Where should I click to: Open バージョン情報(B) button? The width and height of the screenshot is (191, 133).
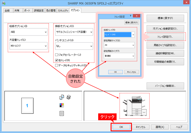click(x=165, y=86)
